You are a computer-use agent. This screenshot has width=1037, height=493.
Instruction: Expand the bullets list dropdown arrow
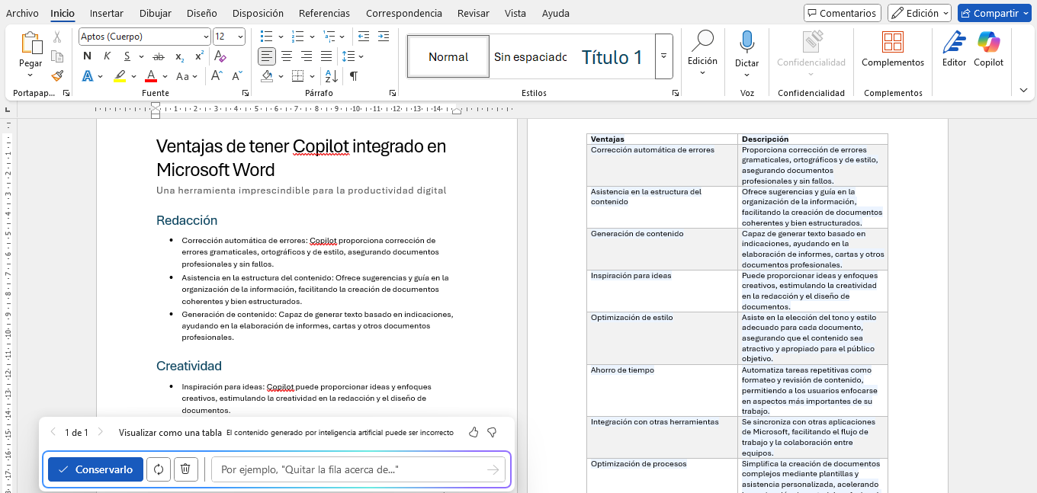point(281,37)
